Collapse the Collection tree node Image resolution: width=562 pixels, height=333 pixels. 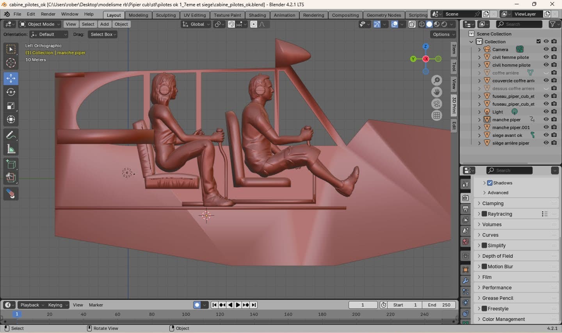pos(471,41)
